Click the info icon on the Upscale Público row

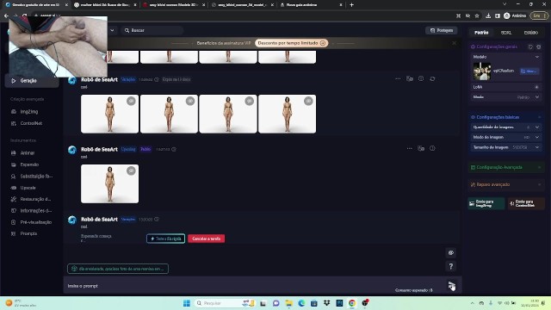click(x=432, y=148)
